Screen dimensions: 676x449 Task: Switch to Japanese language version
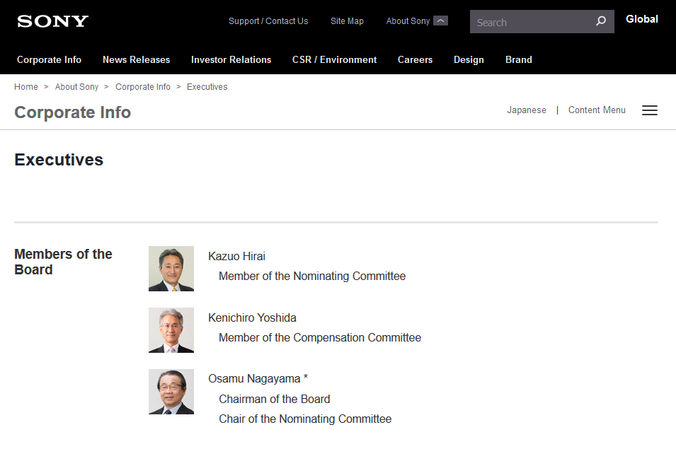[x=526, y=110]
